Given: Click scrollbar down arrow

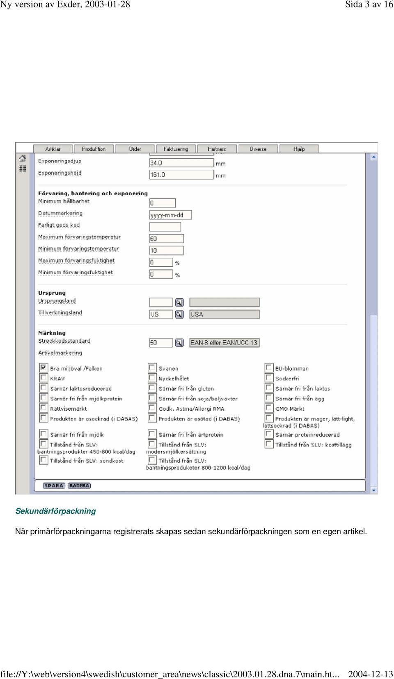Looking at the screenshot, I should (373, 490).
